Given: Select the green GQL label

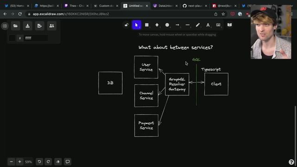Looking at the screenshot, I should pos(196,60).
